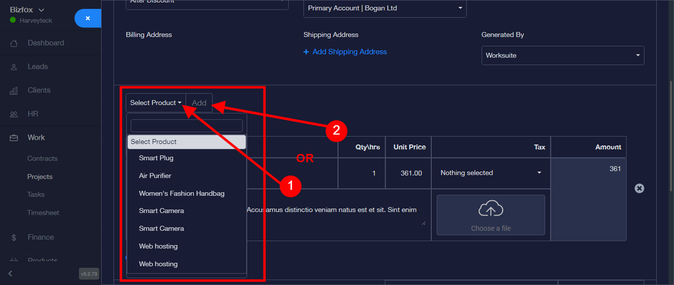Click the HR people icon
The width and height of the screenshot is (674, 285).
[14, 114]
